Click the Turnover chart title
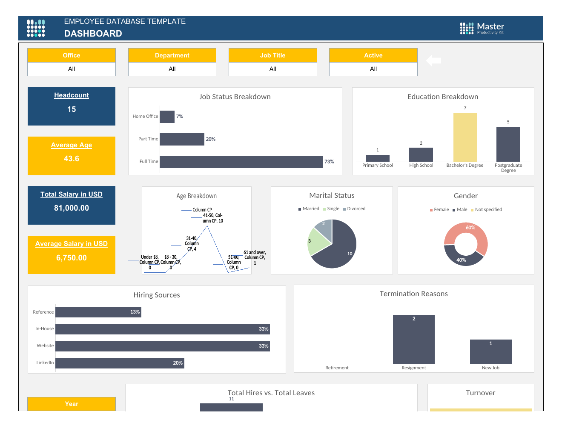Viewport: 562px width, 434px height. (481, 393)
